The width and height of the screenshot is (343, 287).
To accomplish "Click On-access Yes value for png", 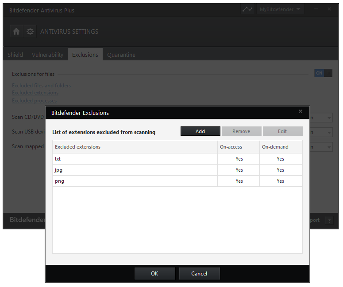I will pos(239,181).
